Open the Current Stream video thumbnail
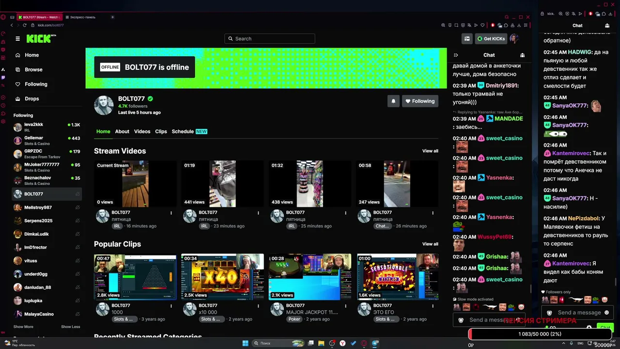 point(135,184)
